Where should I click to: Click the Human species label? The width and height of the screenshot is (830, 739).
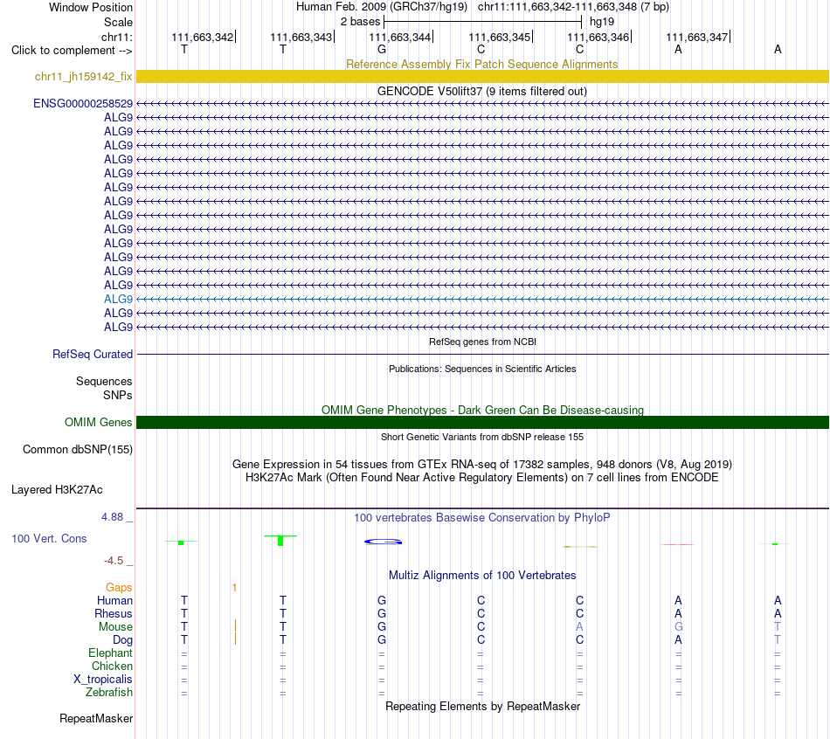click(114, 601)
